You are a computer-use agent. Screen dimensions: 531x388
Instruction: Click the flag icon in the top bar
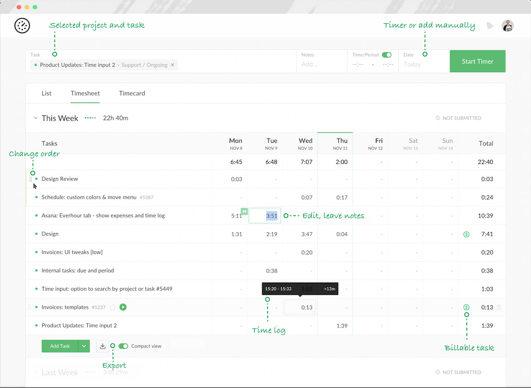490,25
